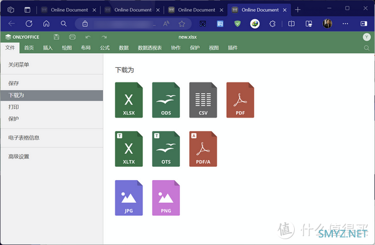The width and height of the screenshot is (375, 245).
Task: Open the 文件 tab
Action: [x=10, y=48]
